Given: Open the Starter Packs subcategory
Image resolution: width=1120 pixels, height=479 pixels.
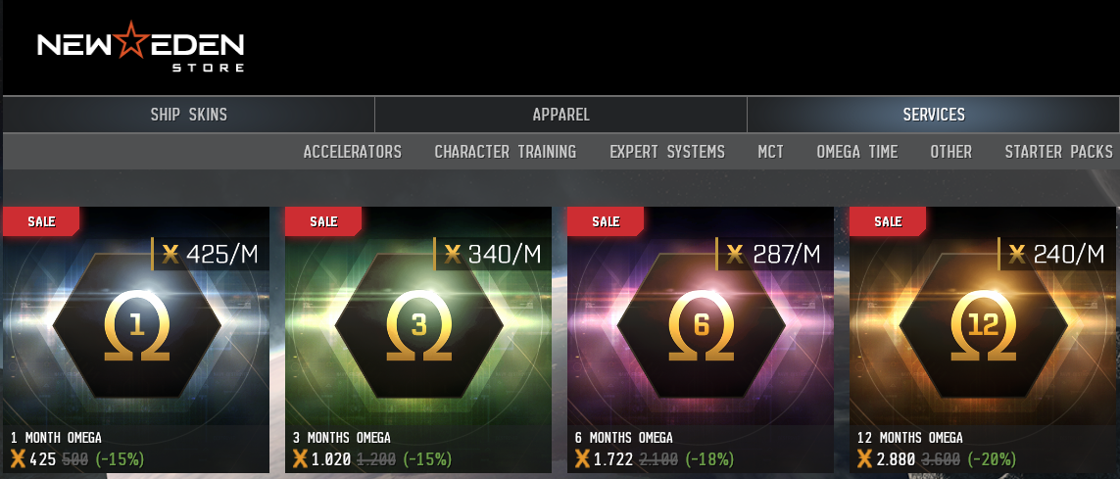Looking at the screenshot, I should pyautogui.click(x=1058, y=152).
